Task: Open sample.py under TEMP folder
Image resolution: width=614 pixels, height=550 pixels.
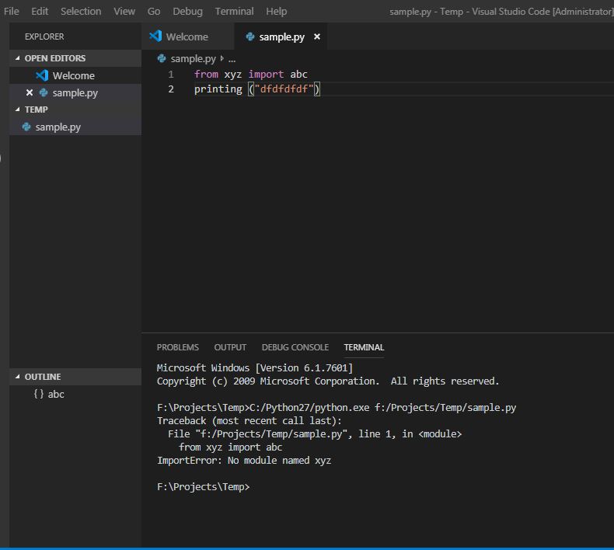Action: pyautogui.click(x=75, y=127)
